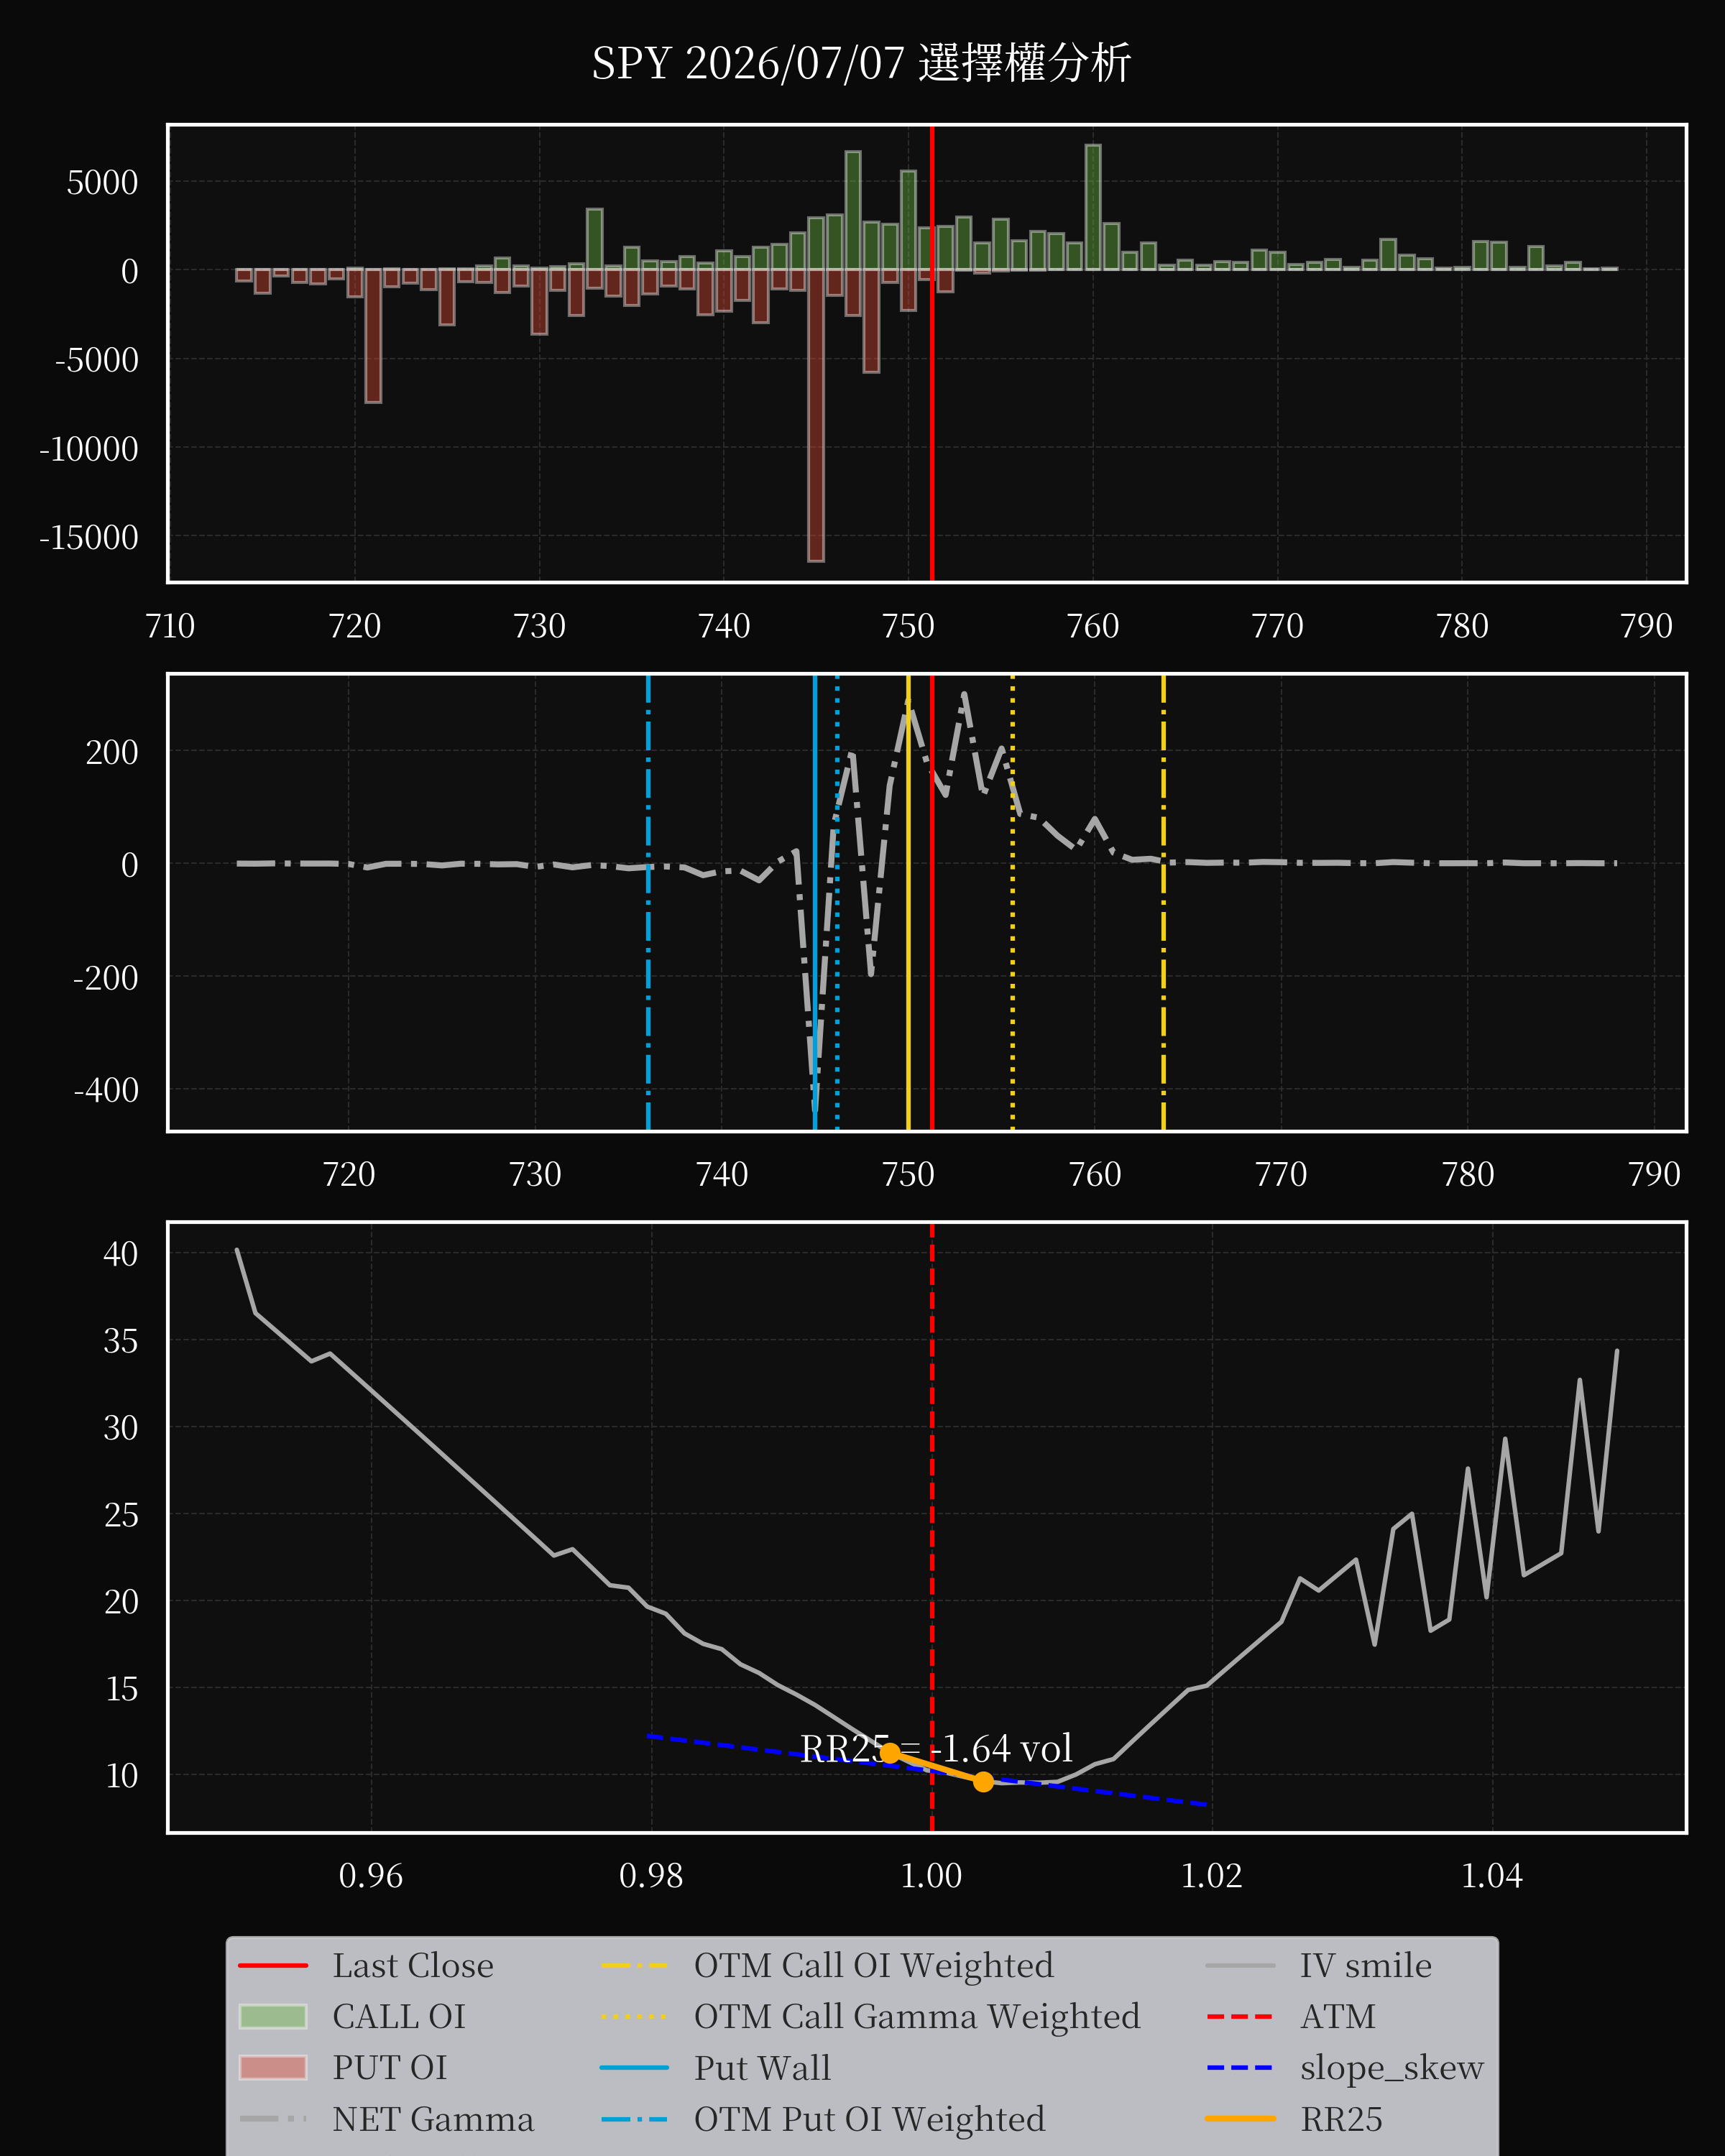Click the IV smile legend label
Image resolution: width=1725 pixels, height=2156 pixels.
tap(1366, 1966)
